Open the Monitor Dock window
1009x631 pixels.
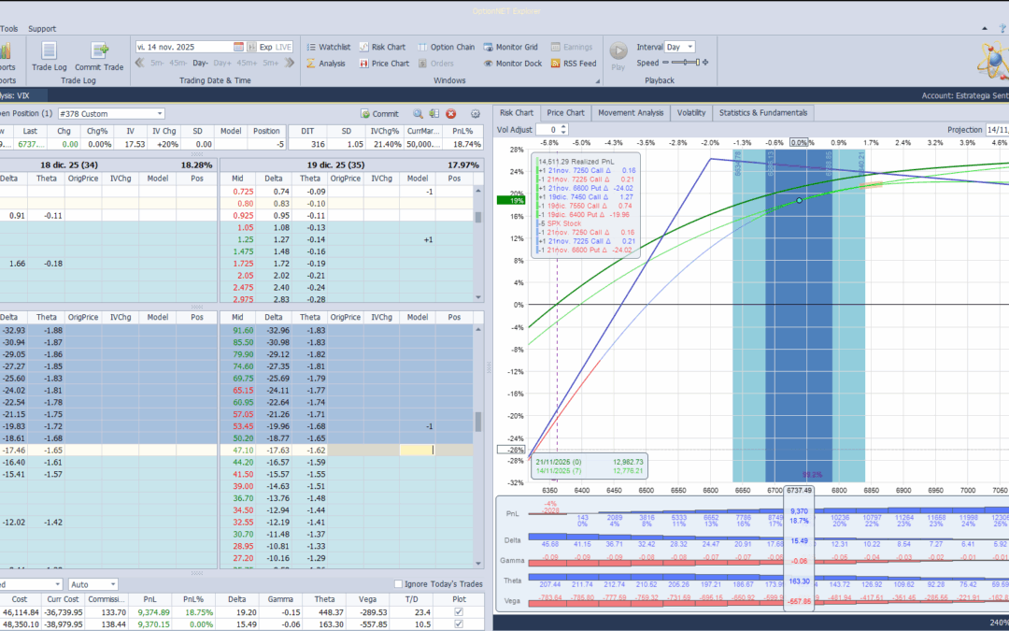(513, 64)
